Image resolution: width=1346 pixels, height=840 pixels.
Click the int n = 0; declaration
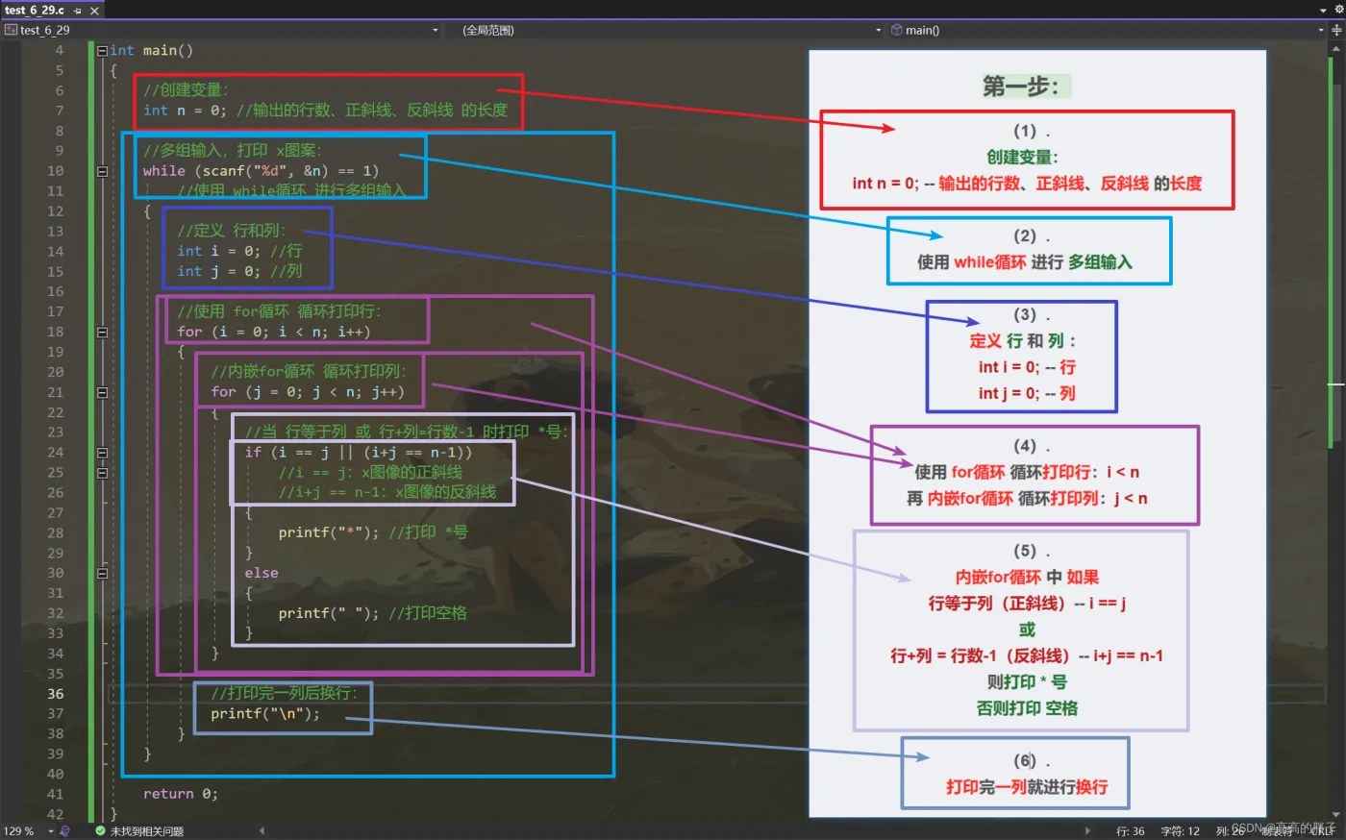coord(185,111)
